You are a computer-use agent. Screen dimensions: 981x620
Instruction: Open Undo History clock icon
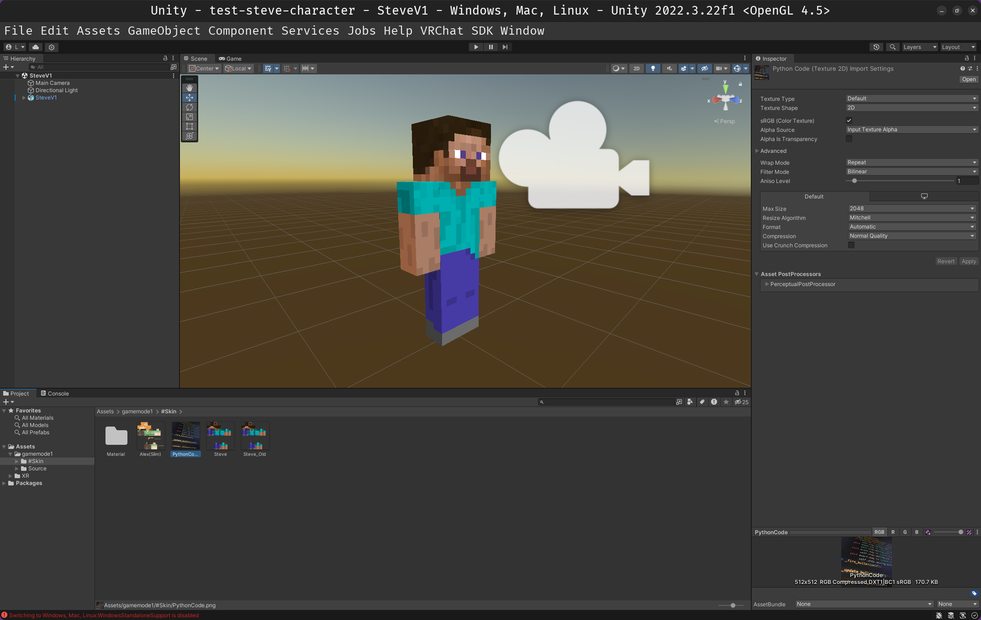(x=876, y=47)
